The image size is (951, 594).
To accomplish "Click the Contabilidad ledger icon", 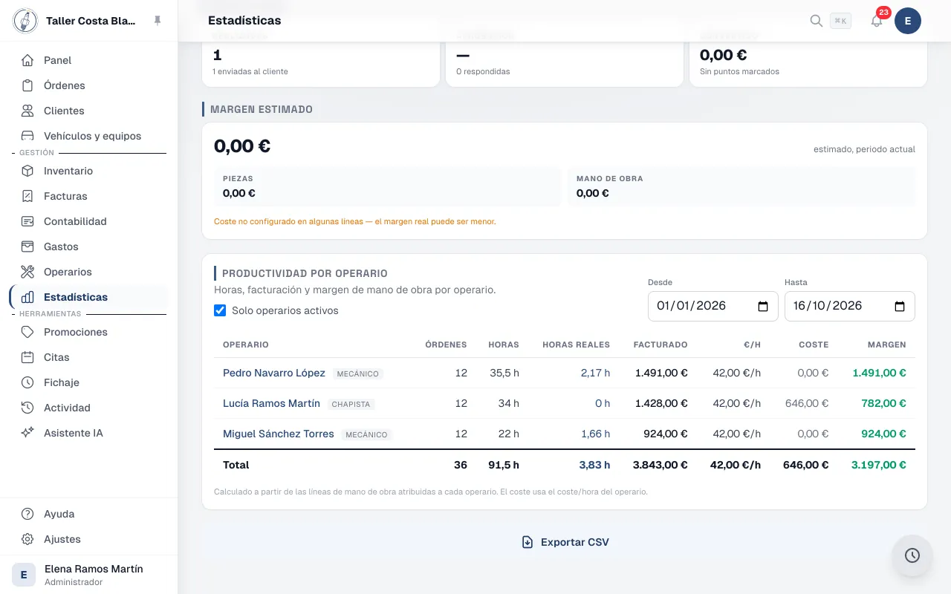I will click(27, 221).
